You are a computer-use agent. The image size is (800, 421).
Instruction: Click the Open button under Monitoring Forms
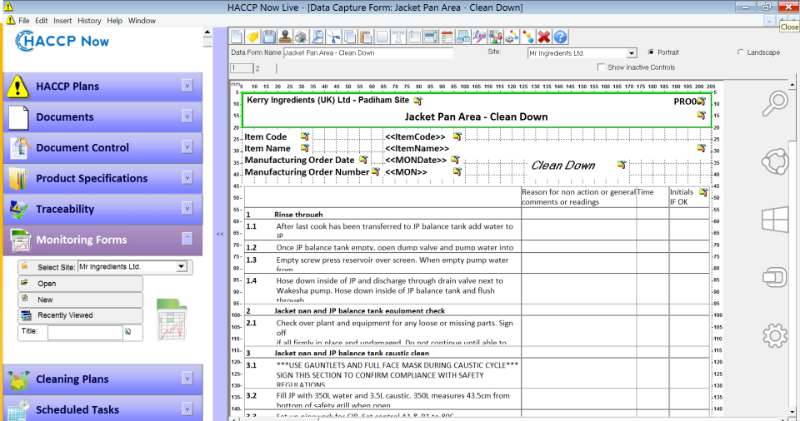coord(81,284)
